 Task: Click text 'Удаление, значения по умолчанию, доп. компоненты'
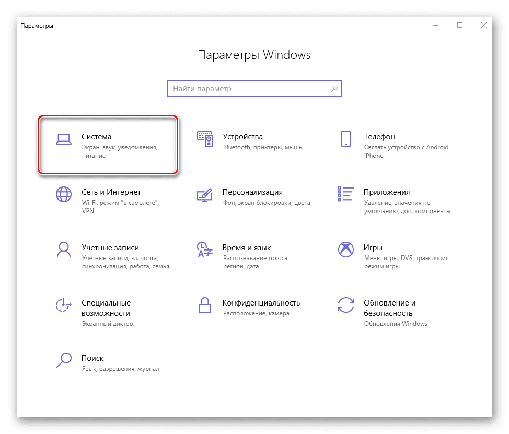point(407,207)
